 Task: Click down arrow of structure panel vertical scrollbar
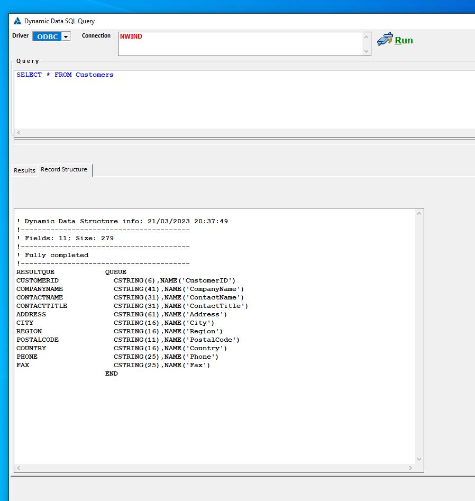[419, 459]
